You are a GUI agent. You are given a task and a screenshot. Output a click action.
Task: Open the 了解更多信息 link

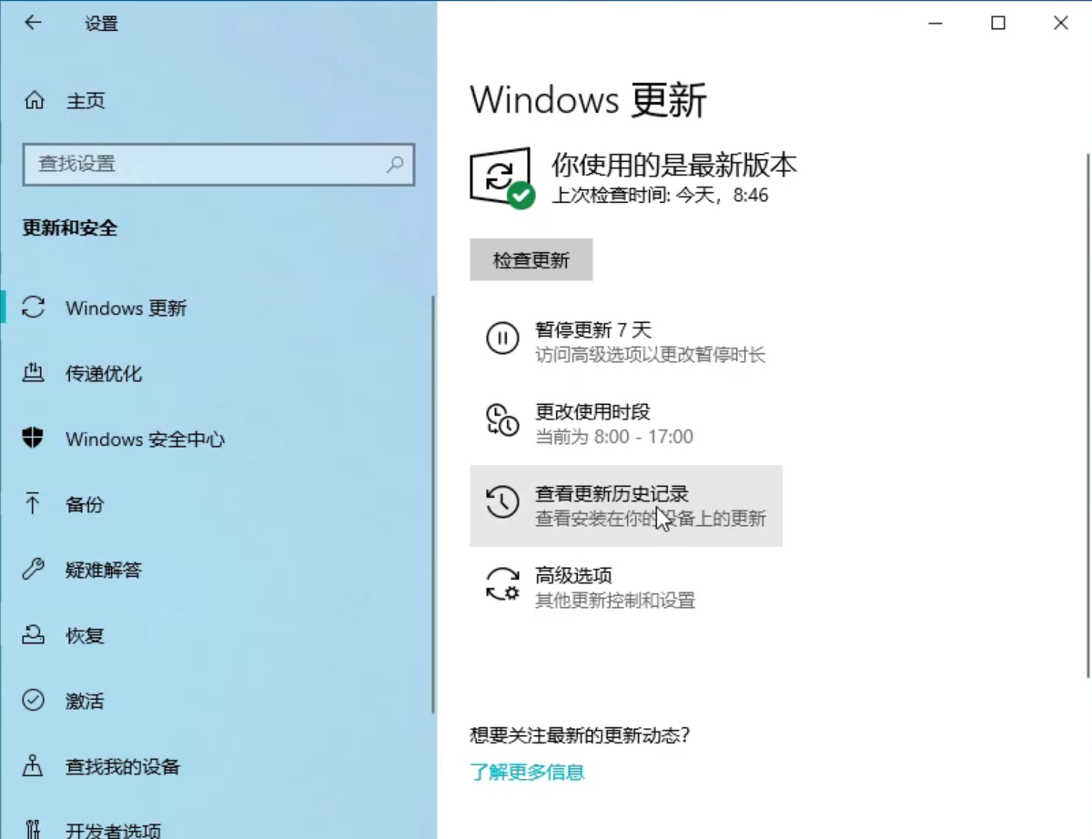point(527,773)
